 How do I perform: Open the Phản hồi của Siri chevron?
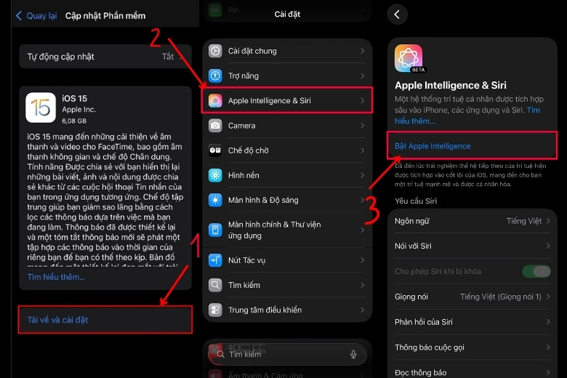(548, 322)
